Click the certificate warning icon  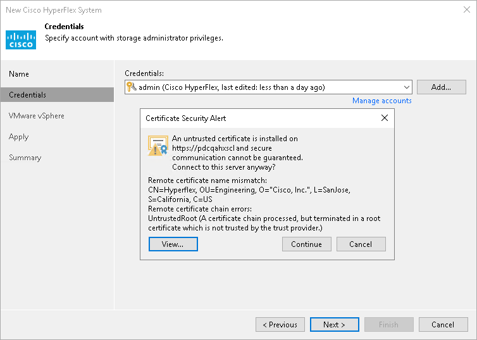pyautogui.click(x=158, y=146)
